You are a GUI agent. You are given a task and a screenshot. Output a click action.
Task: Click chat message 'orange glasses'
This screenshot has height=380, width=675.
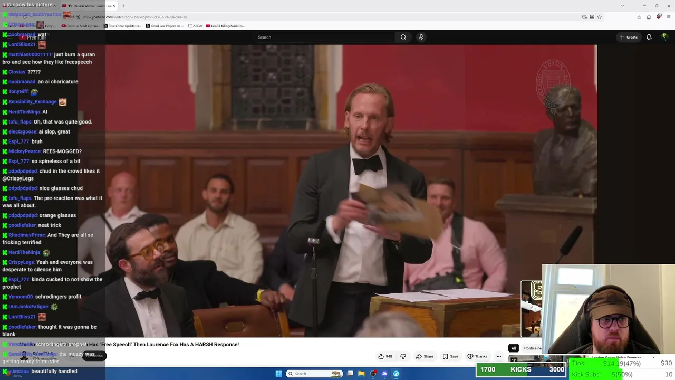pyautogui.click(x=58, y=215)
